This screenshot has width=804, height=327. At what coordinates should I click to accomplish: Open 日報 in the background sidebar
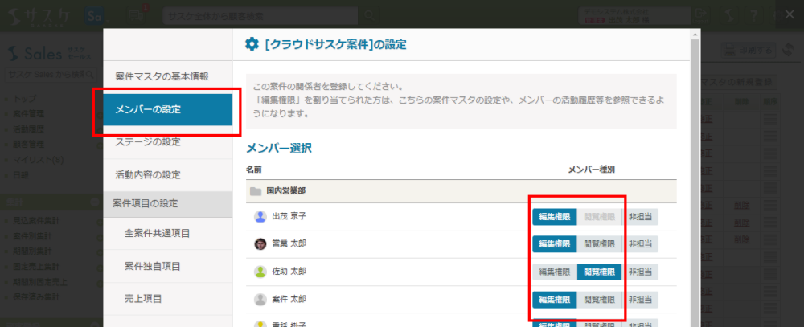(21, 175)
